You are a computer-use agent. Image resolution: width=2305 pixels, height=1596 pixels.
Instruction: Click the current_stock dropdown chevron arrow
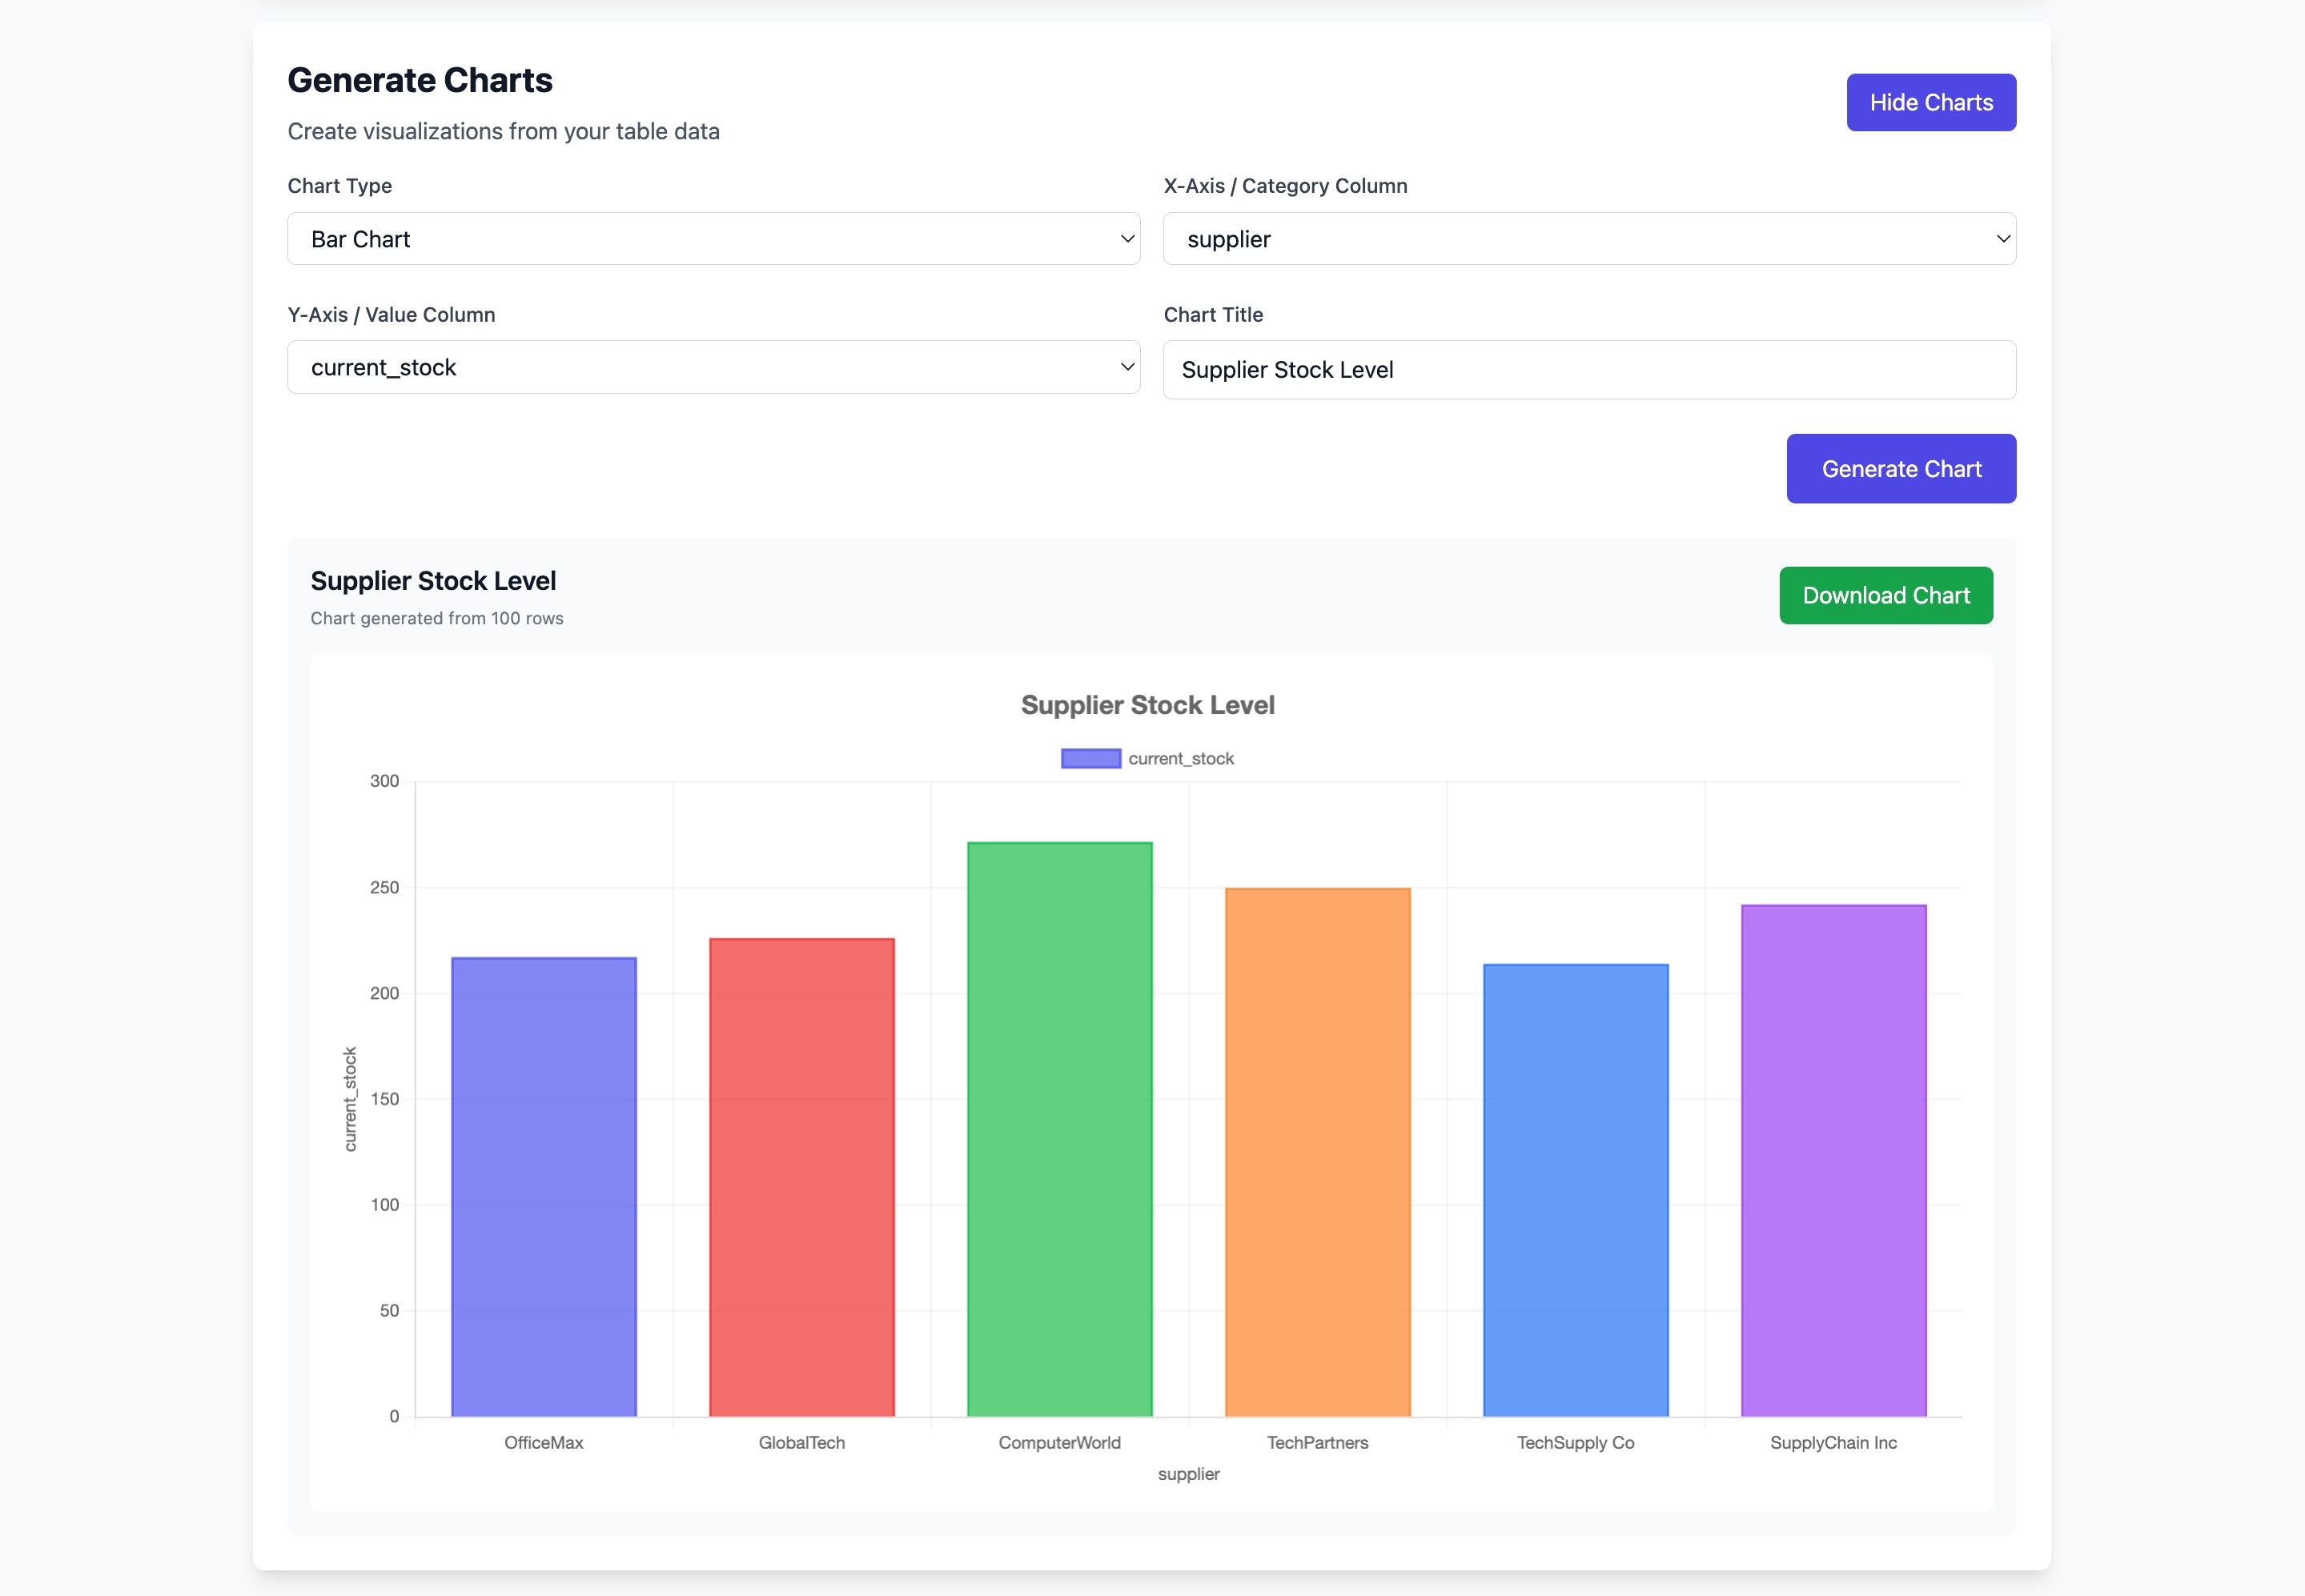click(1127, 367)
